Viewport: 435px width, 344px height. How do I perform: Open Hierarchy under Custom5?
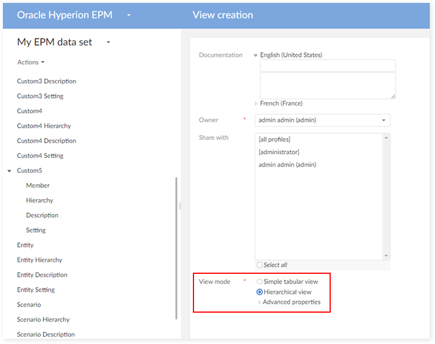click(x=39, y=200)
